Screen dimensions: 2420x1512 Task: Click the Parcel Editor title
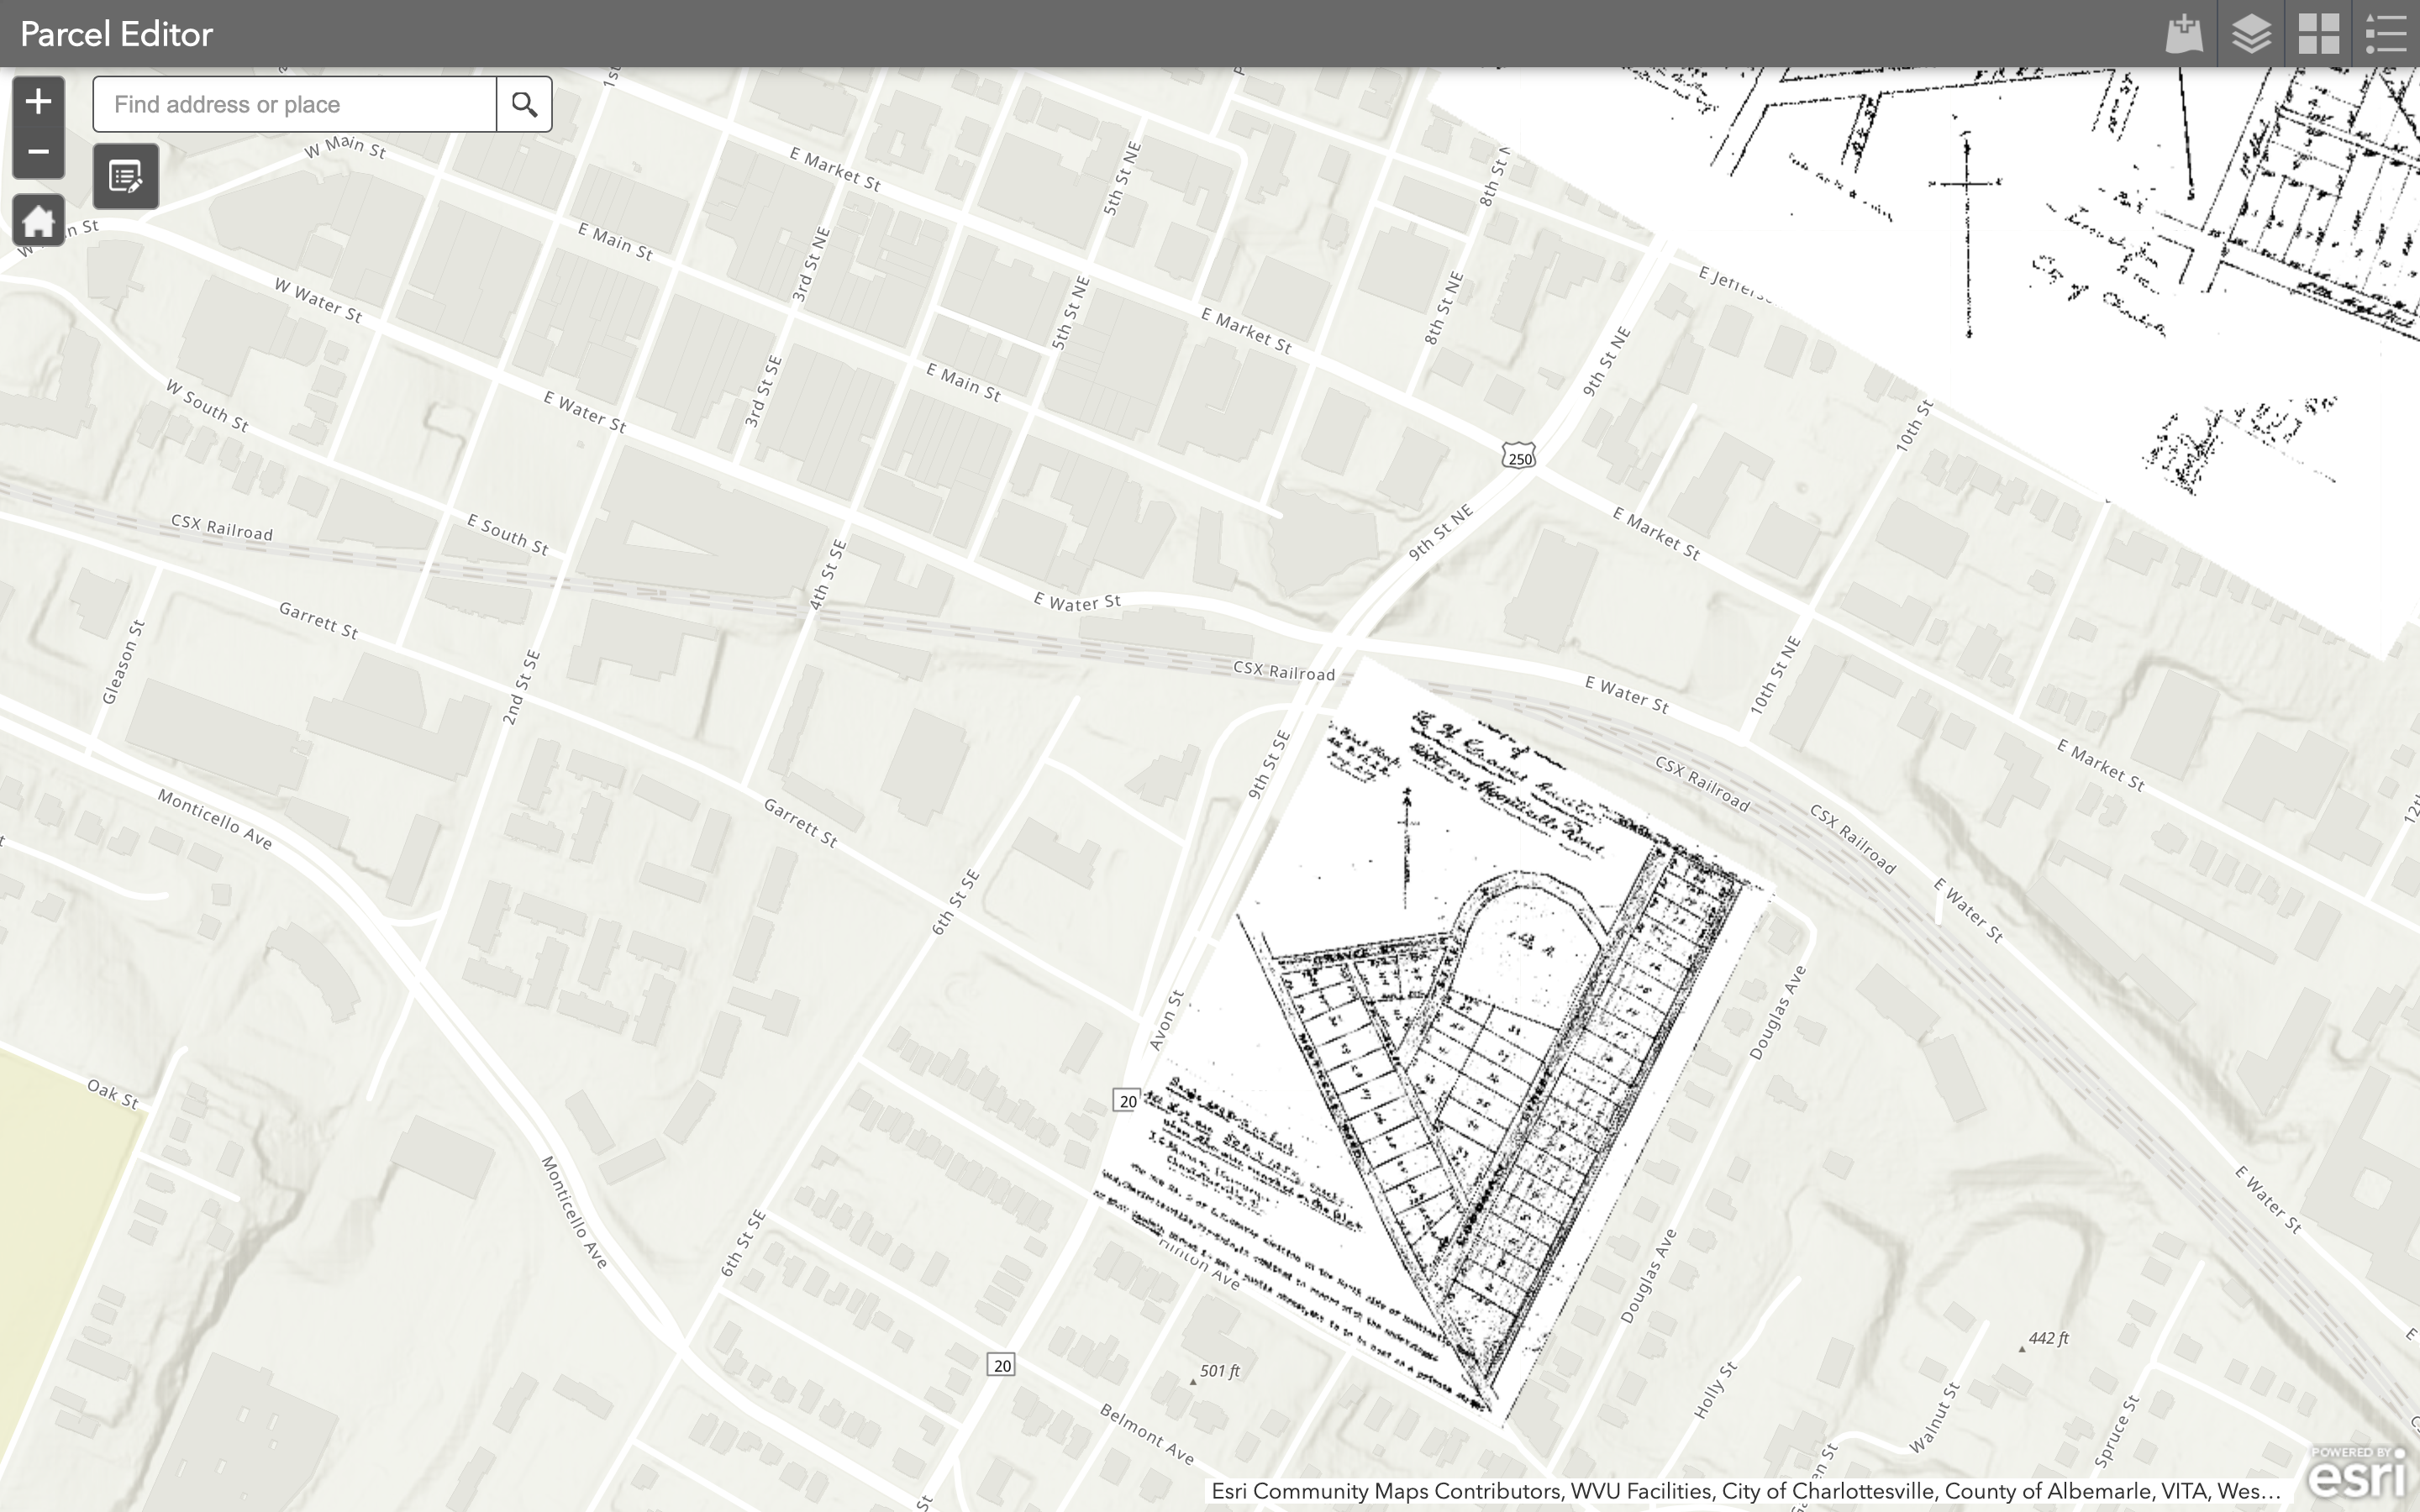[116, 34]
